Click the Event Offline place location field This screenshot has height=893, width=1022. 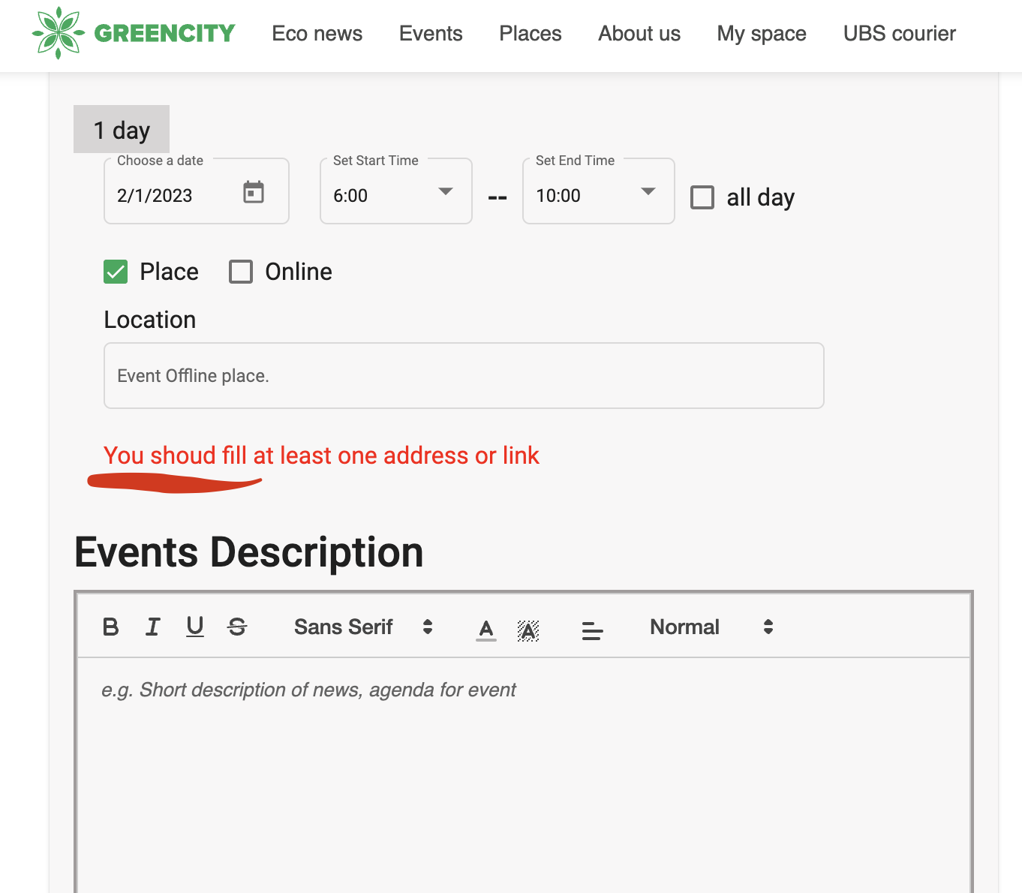click(x=464, y=375)
